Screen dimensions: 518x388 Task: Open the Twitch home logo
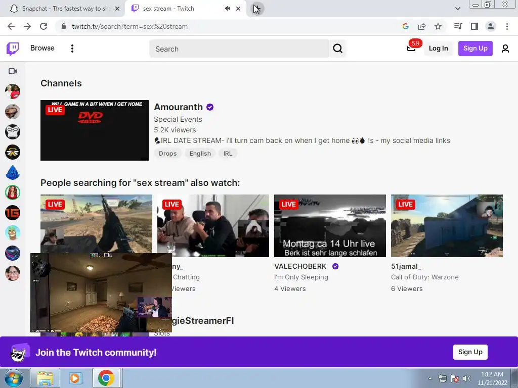[x=13, y=49]
